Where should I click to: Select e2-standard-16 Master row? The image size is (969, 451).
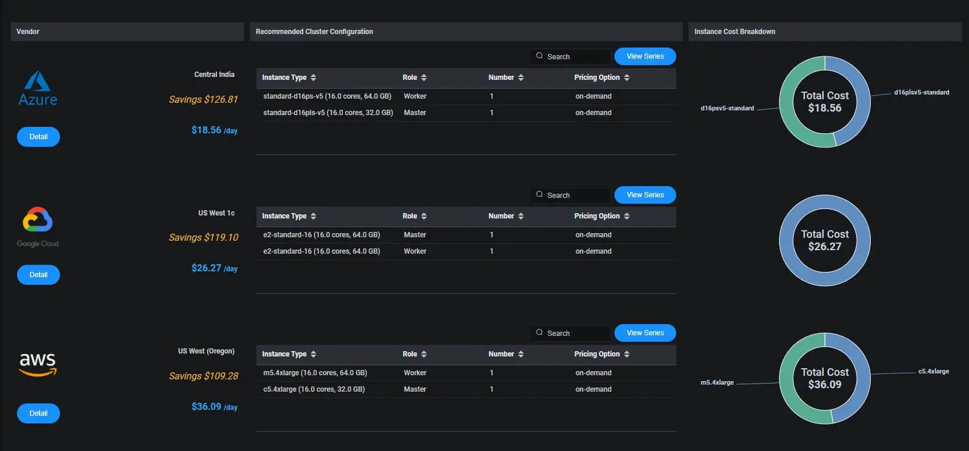pyautogui.click(x=466, y=235)
